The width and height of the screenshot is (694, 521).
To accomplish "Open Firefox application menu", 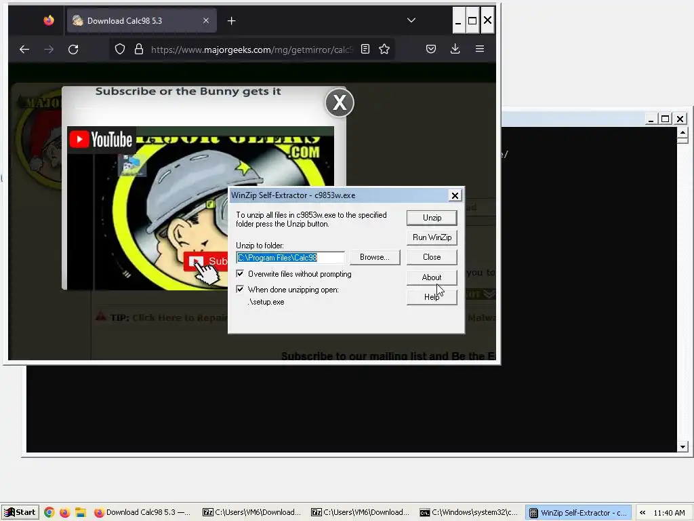I will click(479, 49).
